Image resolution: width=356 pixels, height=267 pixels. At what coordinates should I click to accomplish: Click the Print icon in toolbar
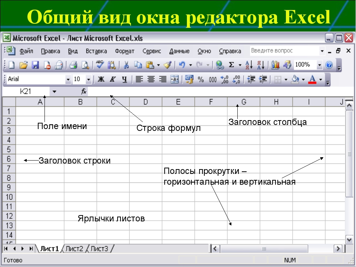click(x=73, y=65)
